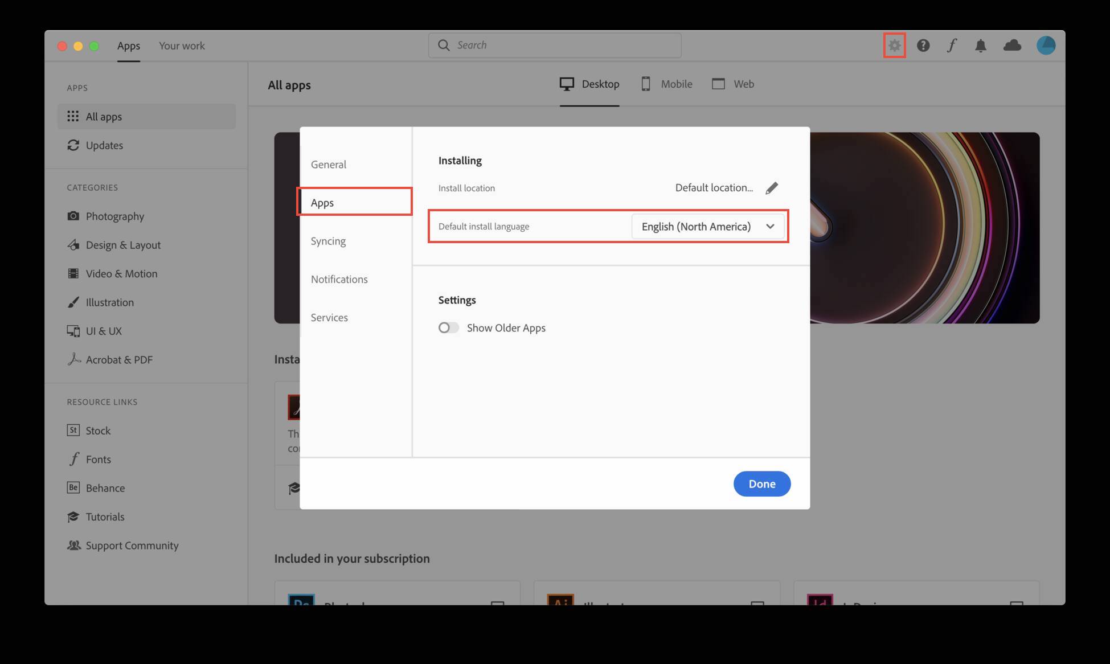The image size is (1110, 664).
Task: Click the user profile avatar icon
Action: (1046, 45)
